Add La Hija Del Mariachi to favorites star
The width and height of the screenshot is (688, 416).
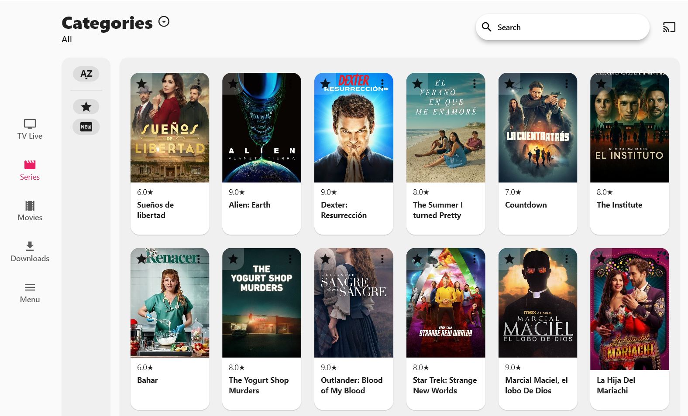coord(601,259)
